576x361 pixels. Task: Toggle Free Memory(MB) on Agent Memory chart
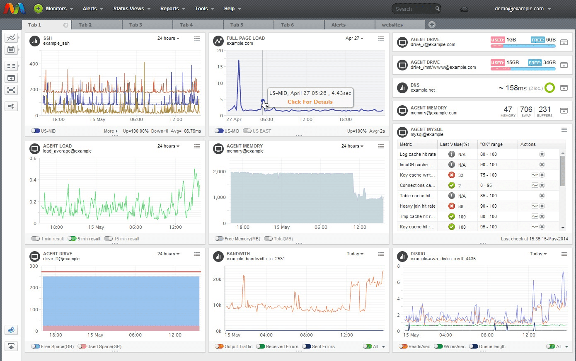[218, 239]
